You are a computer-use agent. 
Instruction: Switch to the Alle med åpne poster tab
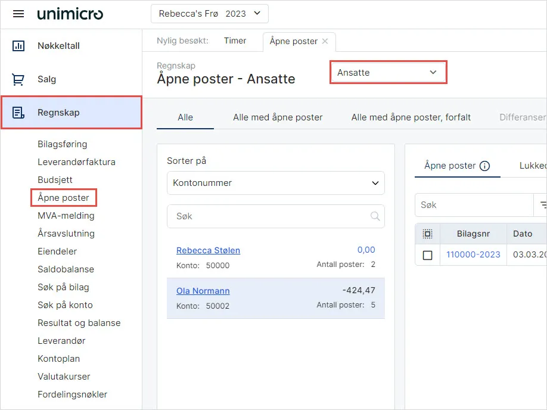pos(276,117)
